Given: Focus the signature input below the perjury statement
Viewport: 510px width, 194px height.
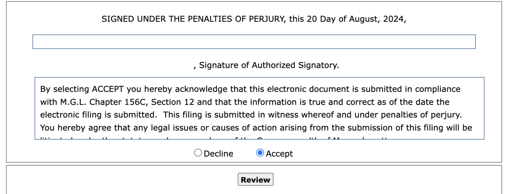Looking at the screenshot, I should point(254,41).
